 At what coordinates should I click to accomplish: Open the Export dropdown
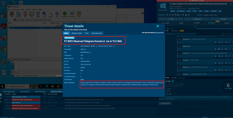pyautogui.click(x=227, y=23)
